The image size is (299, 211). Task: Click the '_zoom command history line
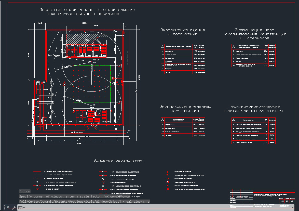tap(25, 191)
